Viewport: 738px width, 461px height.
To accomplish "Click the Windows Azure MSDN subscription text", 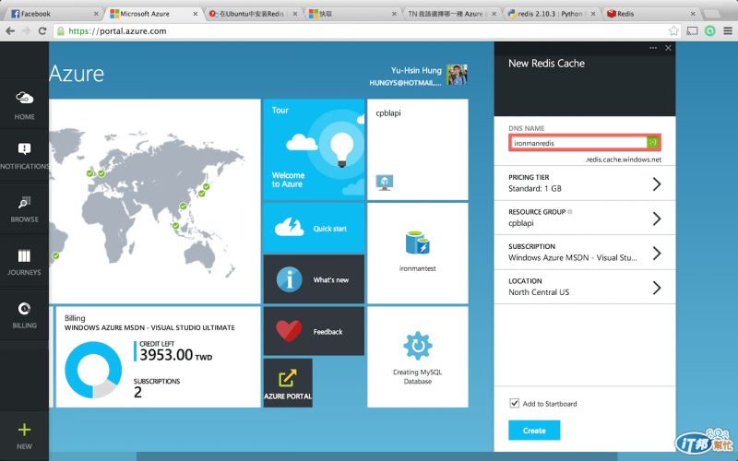I will (572, 257).
